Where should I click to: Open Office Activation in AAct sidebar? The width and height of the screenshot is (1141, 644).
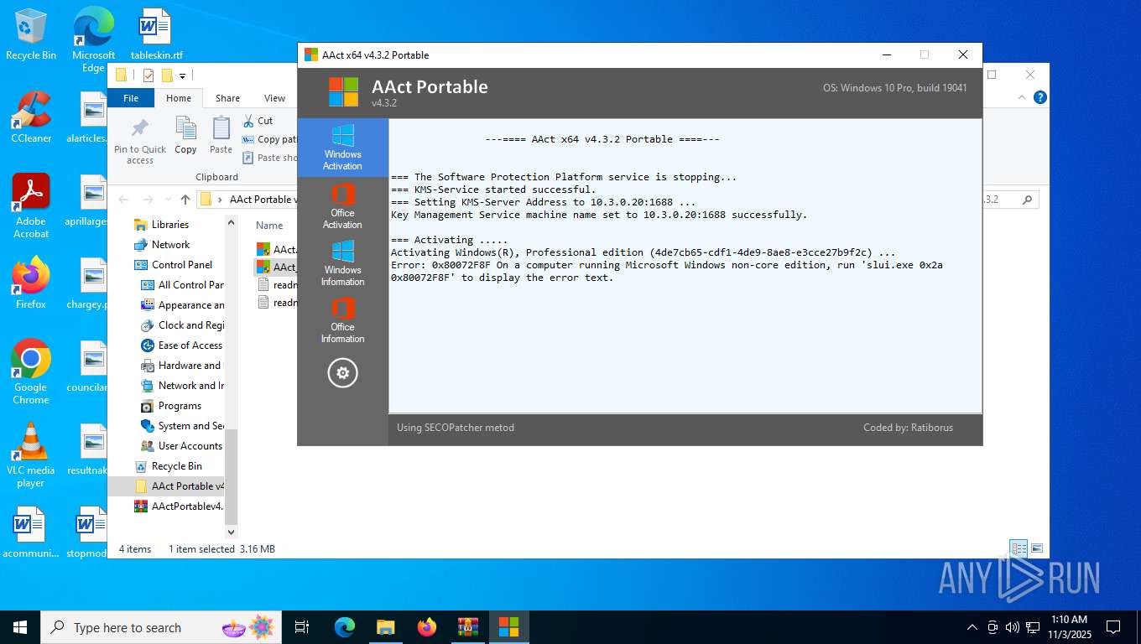coord(342,206)
